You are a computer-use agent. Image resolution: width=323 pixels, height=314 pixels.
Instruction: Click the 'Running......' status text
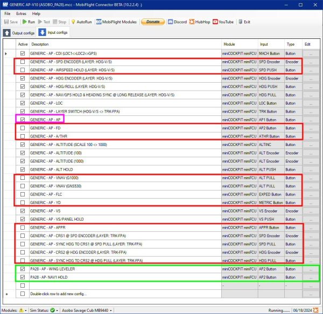pyautogui.click(x=279, y=310)
